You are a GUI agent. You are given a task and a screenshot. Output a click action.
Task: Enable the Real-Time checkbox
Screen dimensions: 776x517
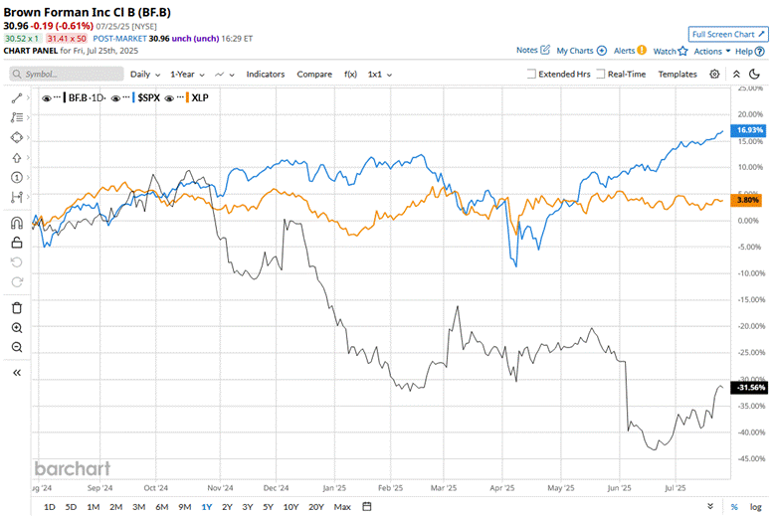[600, 74]
